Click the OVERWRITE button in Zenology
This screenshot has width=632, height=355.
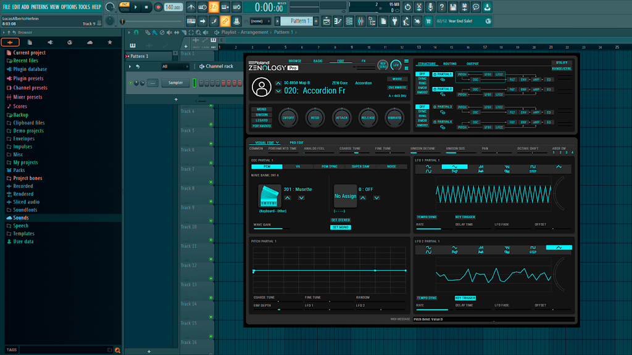coord(397,88)
